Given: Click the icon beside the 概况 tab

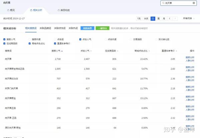Looking at the screenshot, I should click(8, 10).
